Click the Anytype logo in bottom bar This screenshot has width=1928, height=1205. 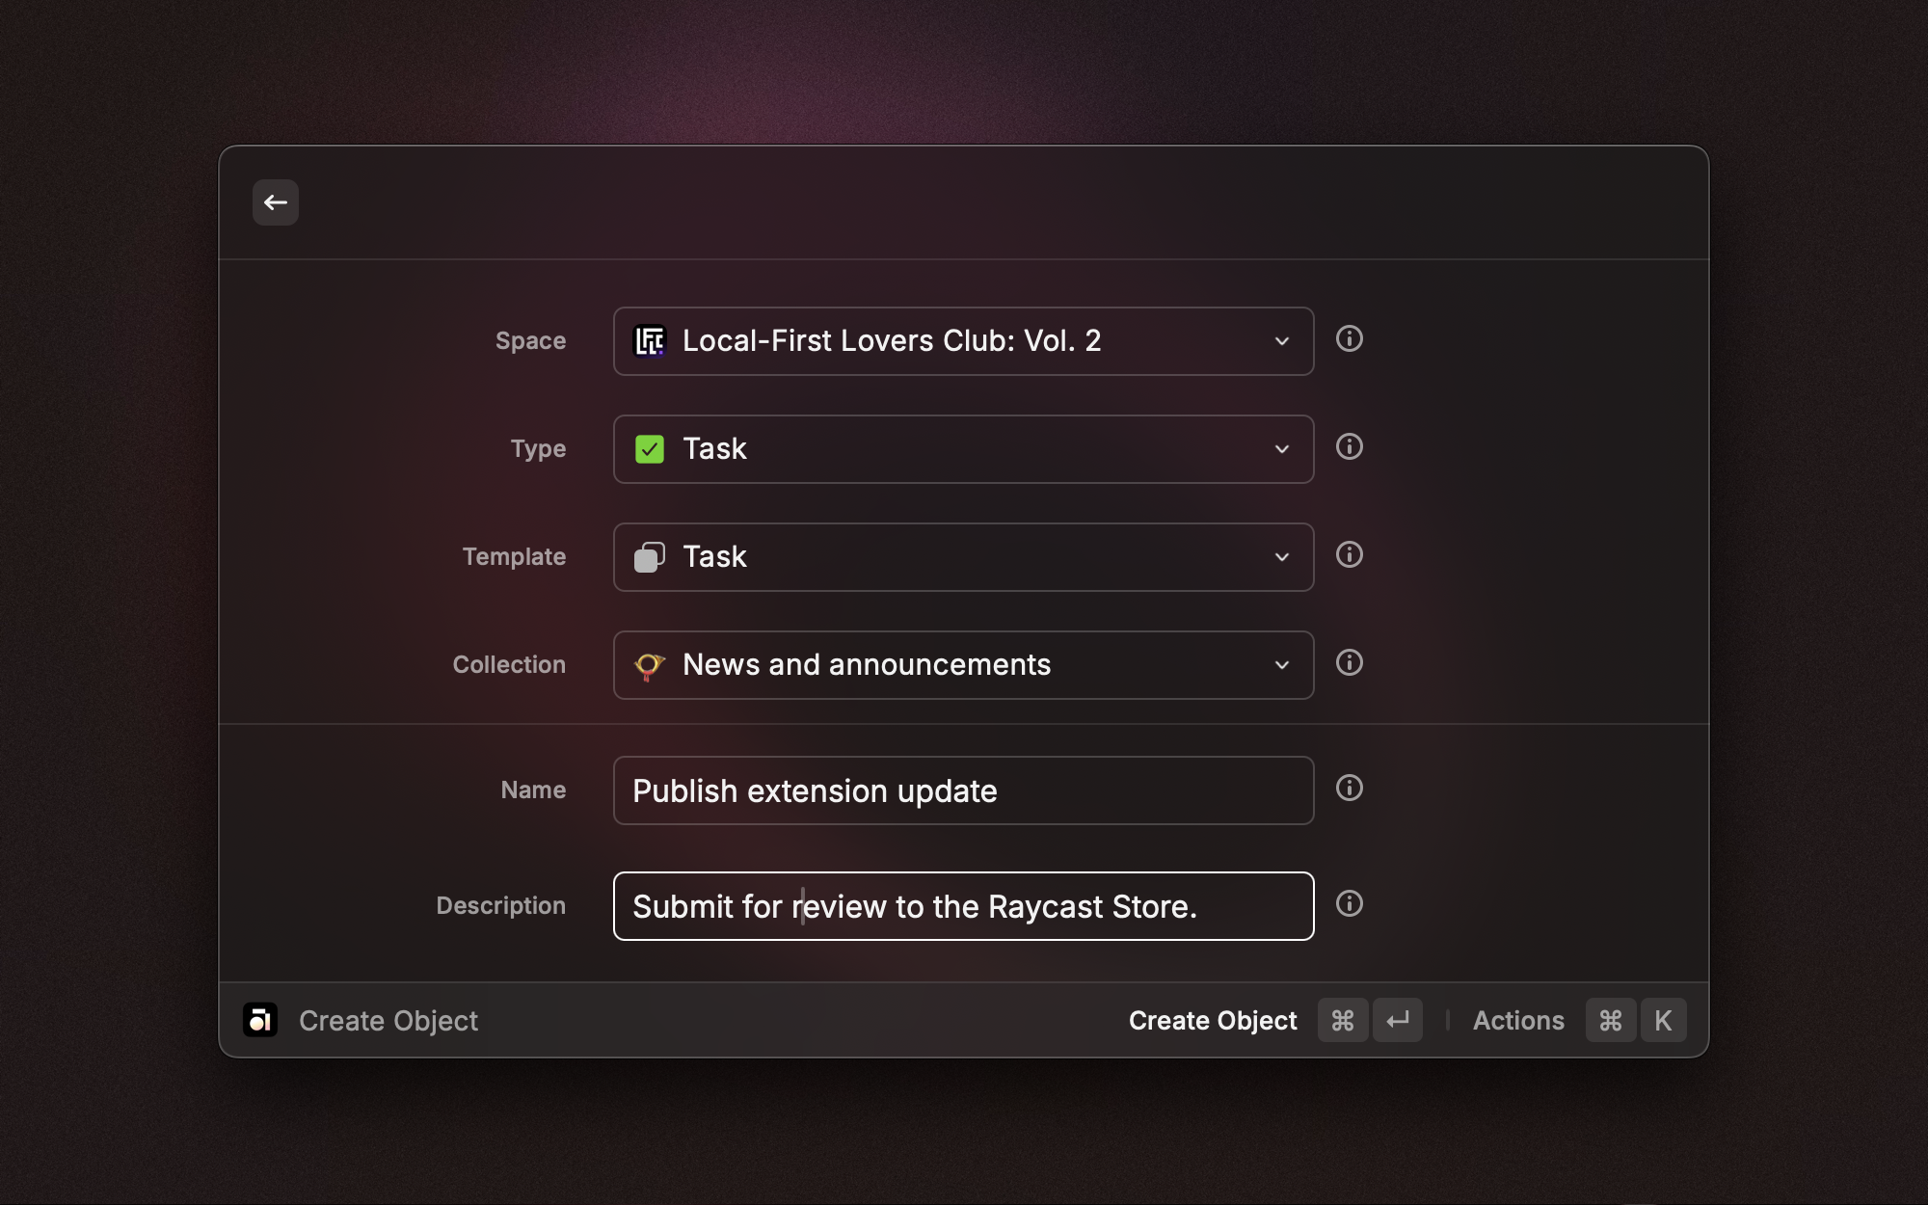coord(260,1020)
